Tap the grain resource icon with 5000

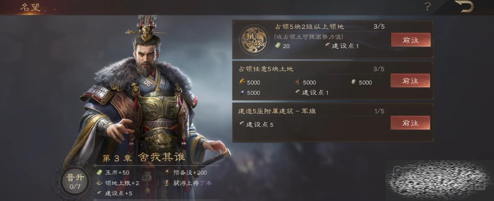tap(242, 82)
